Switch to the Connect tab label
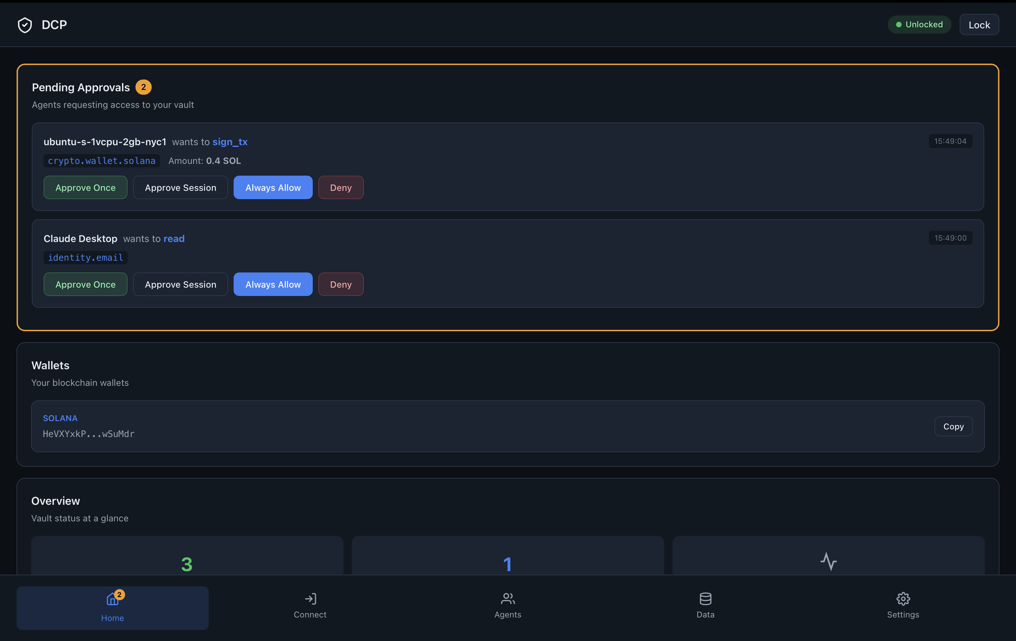This screenshot has height=641, width=1016. [310, 614]
